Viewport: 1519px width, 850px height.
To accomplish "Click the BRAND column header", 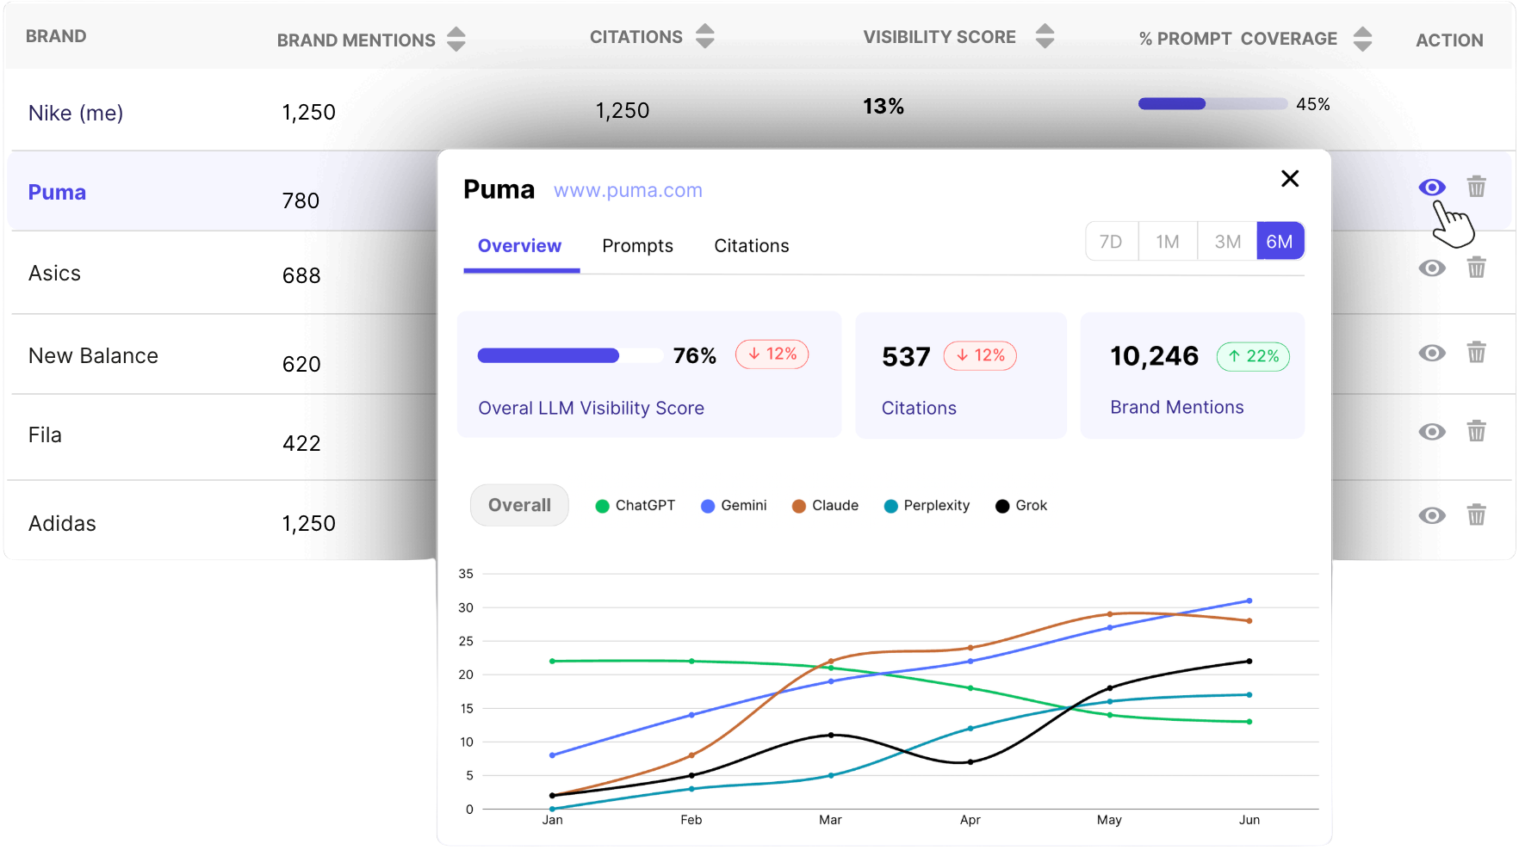I will coord(56,36).
